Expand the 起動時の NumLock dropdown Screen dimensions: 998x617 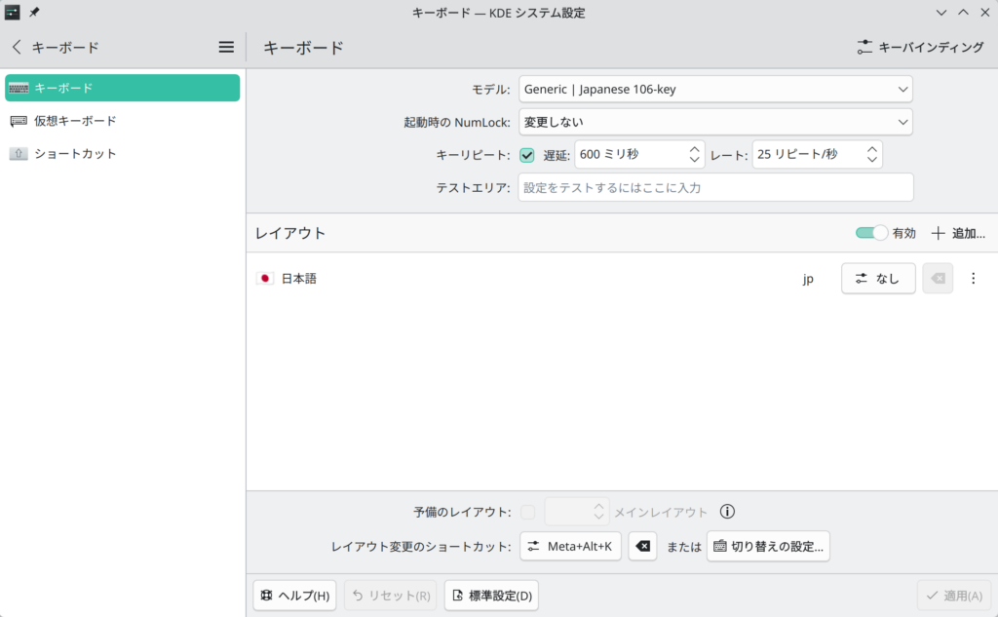click(x=715, y=122)
